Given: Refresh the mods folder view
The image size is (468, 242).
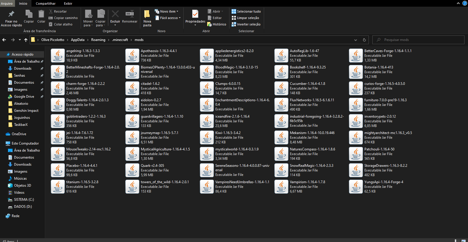Looking at the screenshot, I should tap(364, 40).
